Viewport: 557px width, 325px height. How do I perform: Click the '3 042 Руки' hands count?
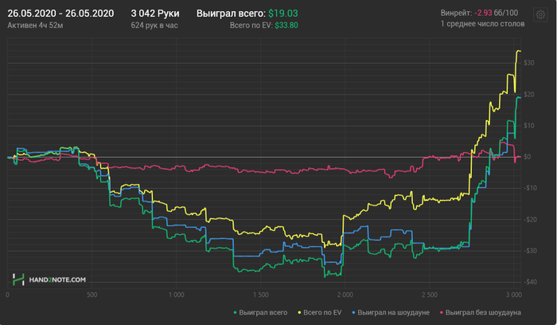tap(155, 14)
